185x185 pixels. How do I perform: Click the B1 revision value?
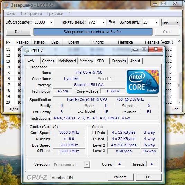[149, 112]
